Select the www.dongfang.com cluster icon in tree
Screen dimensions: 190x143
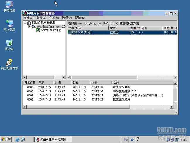(x=34, y=26)
